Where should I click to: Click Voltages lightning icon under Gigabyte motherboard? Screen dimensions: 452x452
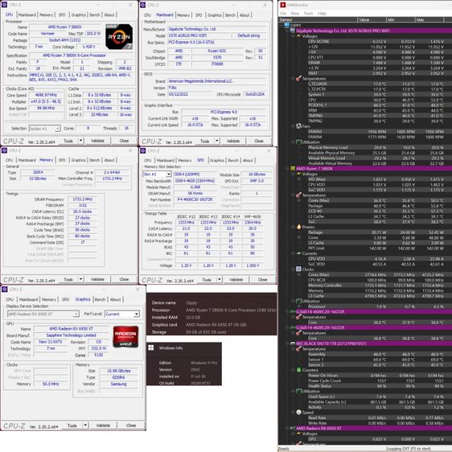coord(298,36)
